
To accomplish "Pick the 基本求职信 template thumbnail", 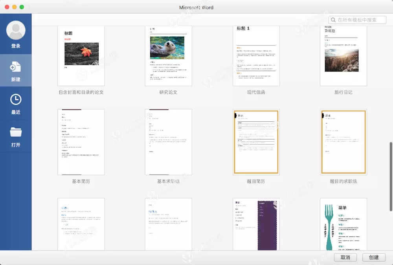I will (169, 142).
